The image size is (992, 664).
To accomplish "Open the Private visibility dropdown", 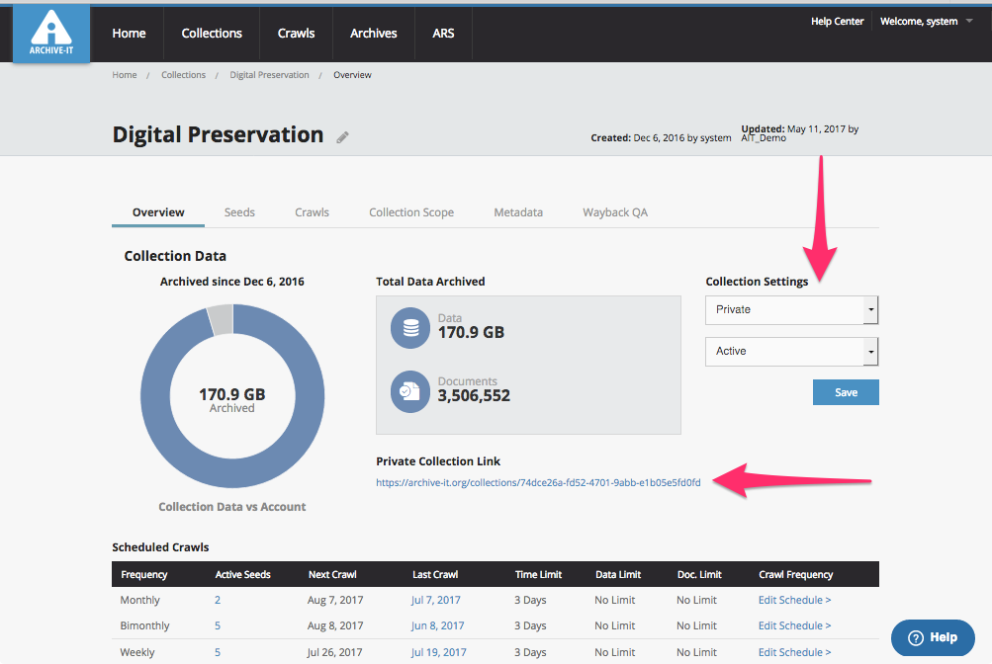I will tap(791, 309).
